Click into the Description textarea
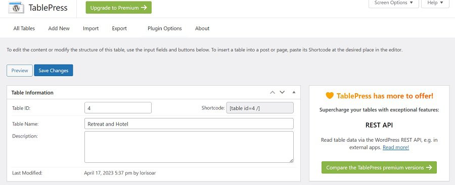The height and width of the screenshot is (185, 455). click(189, 147)
